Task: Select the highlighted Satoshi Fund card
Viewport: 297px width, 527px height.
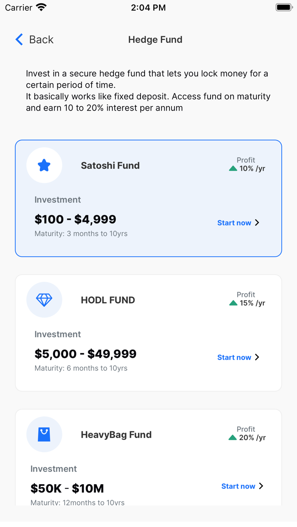Action: coord(148,198)
